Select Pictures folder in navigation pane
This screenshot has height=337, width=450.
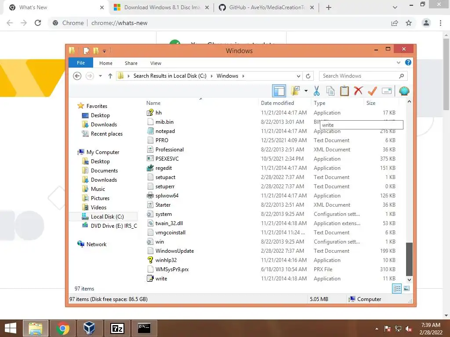(x=100, y=198)
